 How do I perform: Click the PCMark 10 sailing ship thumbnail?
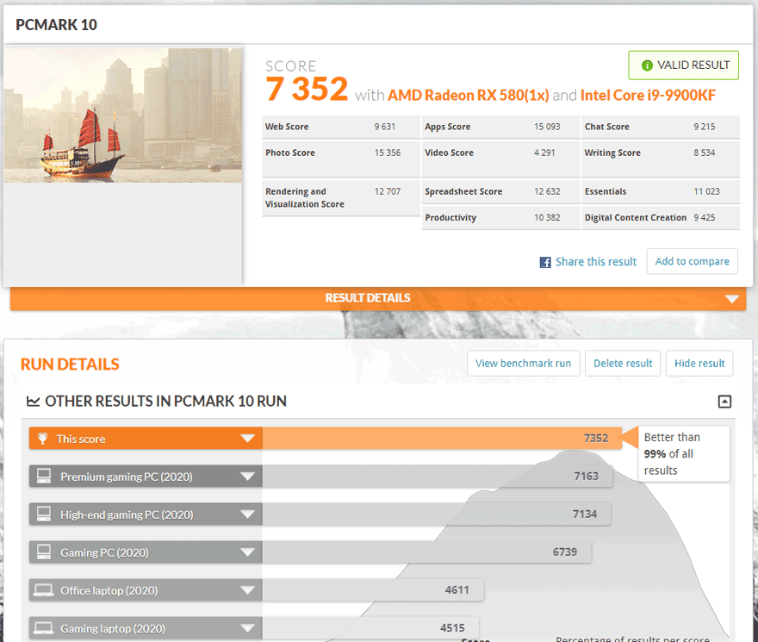pyautogui.click(x=123, y=115)
